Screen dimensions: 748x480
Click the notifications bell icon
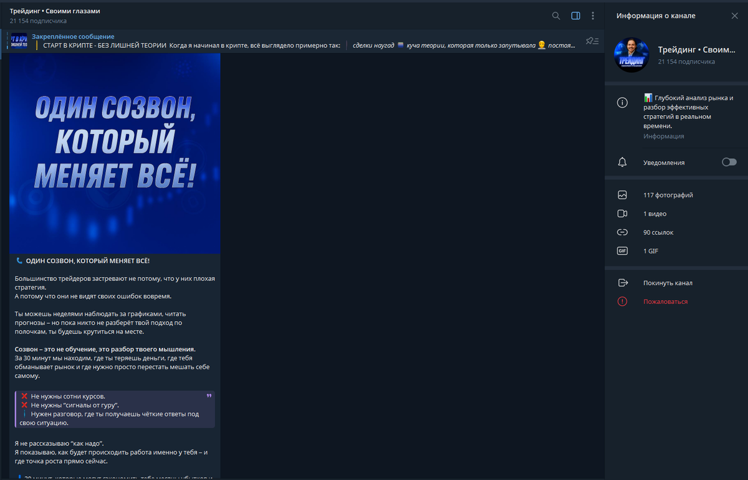622,162
